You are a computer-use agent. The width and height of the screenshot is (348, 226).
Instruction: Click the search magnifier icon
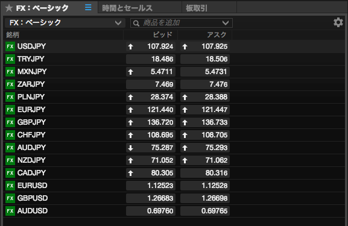tap(136, 23)
